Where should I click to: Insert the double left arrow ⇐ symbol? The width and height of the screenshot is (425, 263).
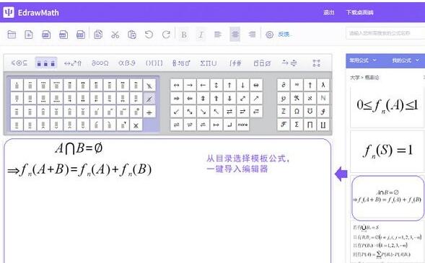point(190,98)
